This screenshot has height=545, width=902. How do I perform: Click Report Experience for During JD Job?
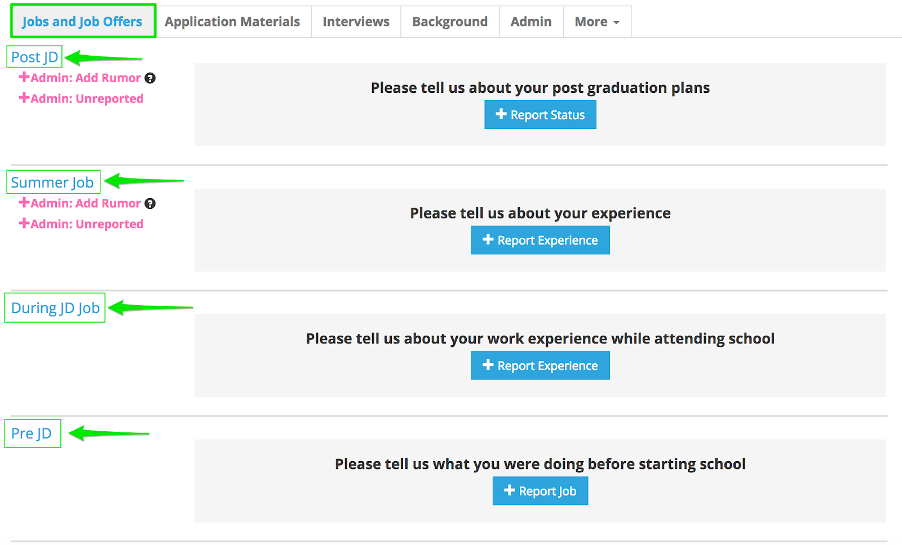click(x=540, y=366)
